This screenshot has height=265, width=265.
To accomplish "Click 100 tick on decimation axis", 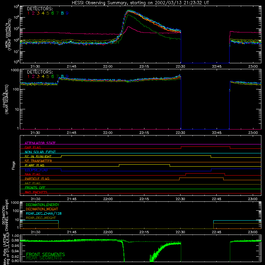I will pos(16,211).
